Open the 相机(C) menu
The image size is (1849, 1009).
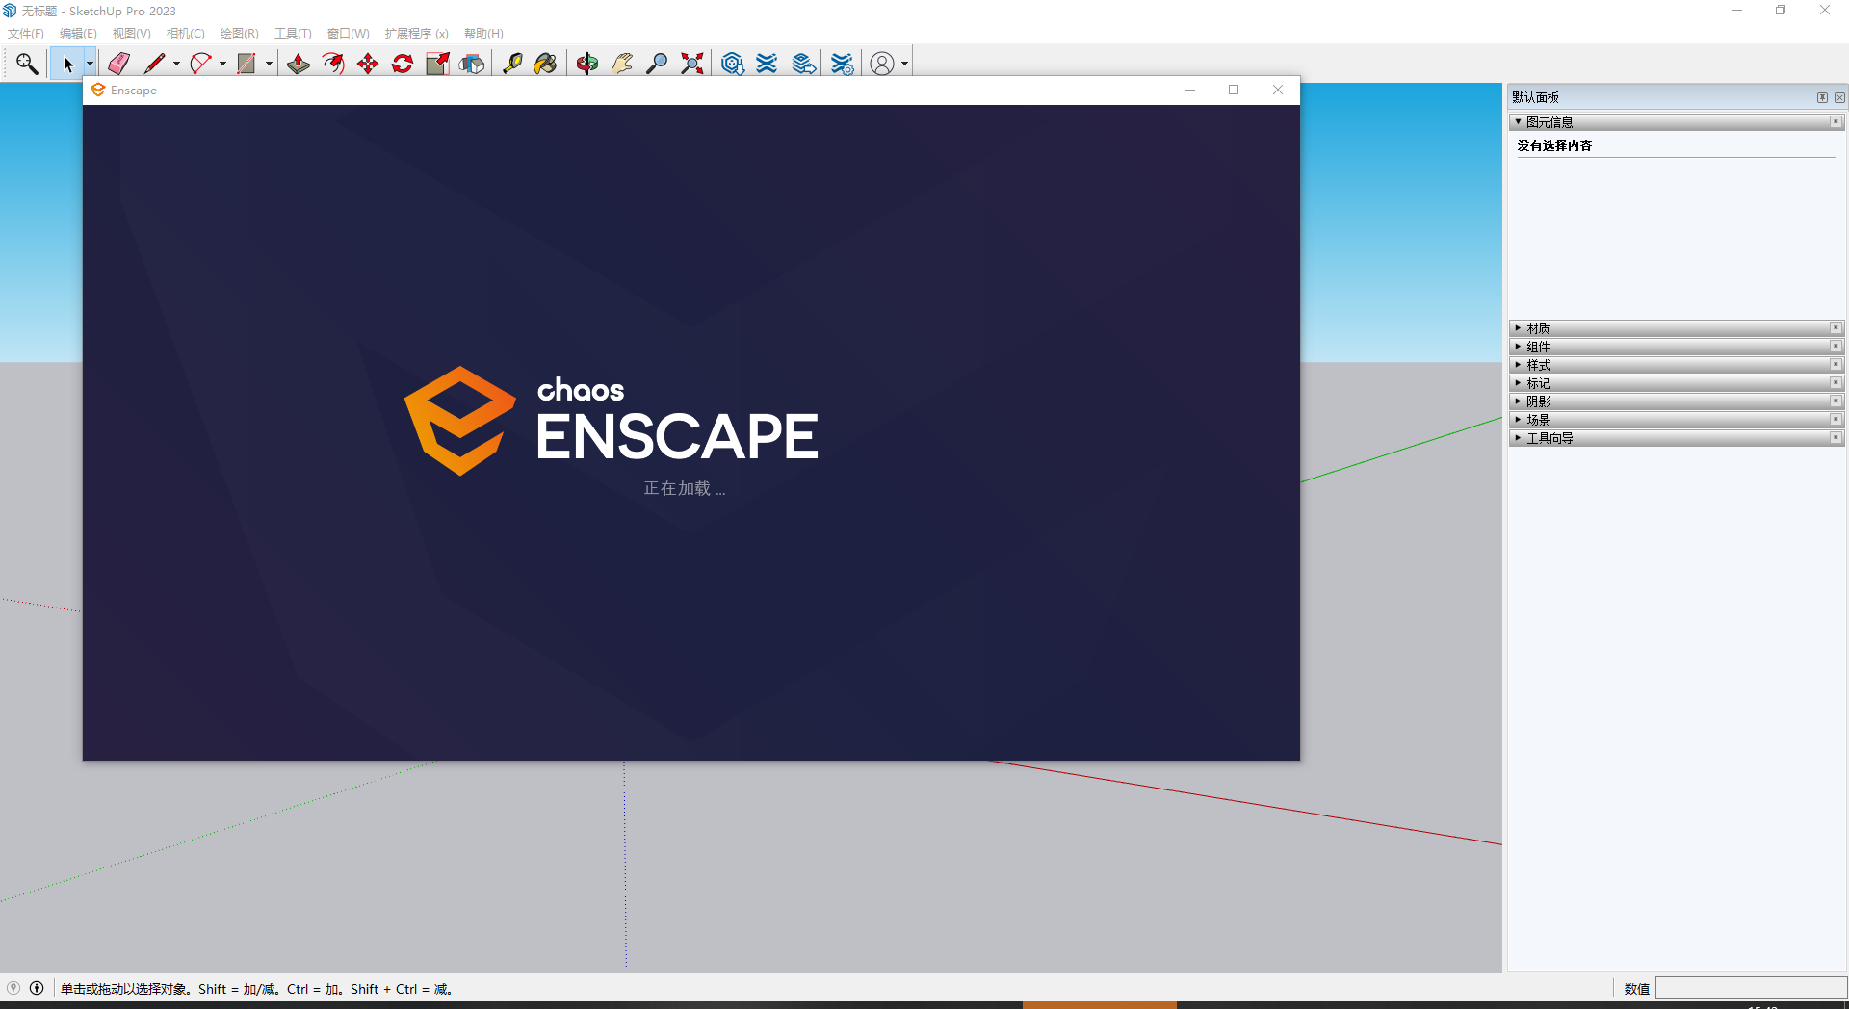184,33
